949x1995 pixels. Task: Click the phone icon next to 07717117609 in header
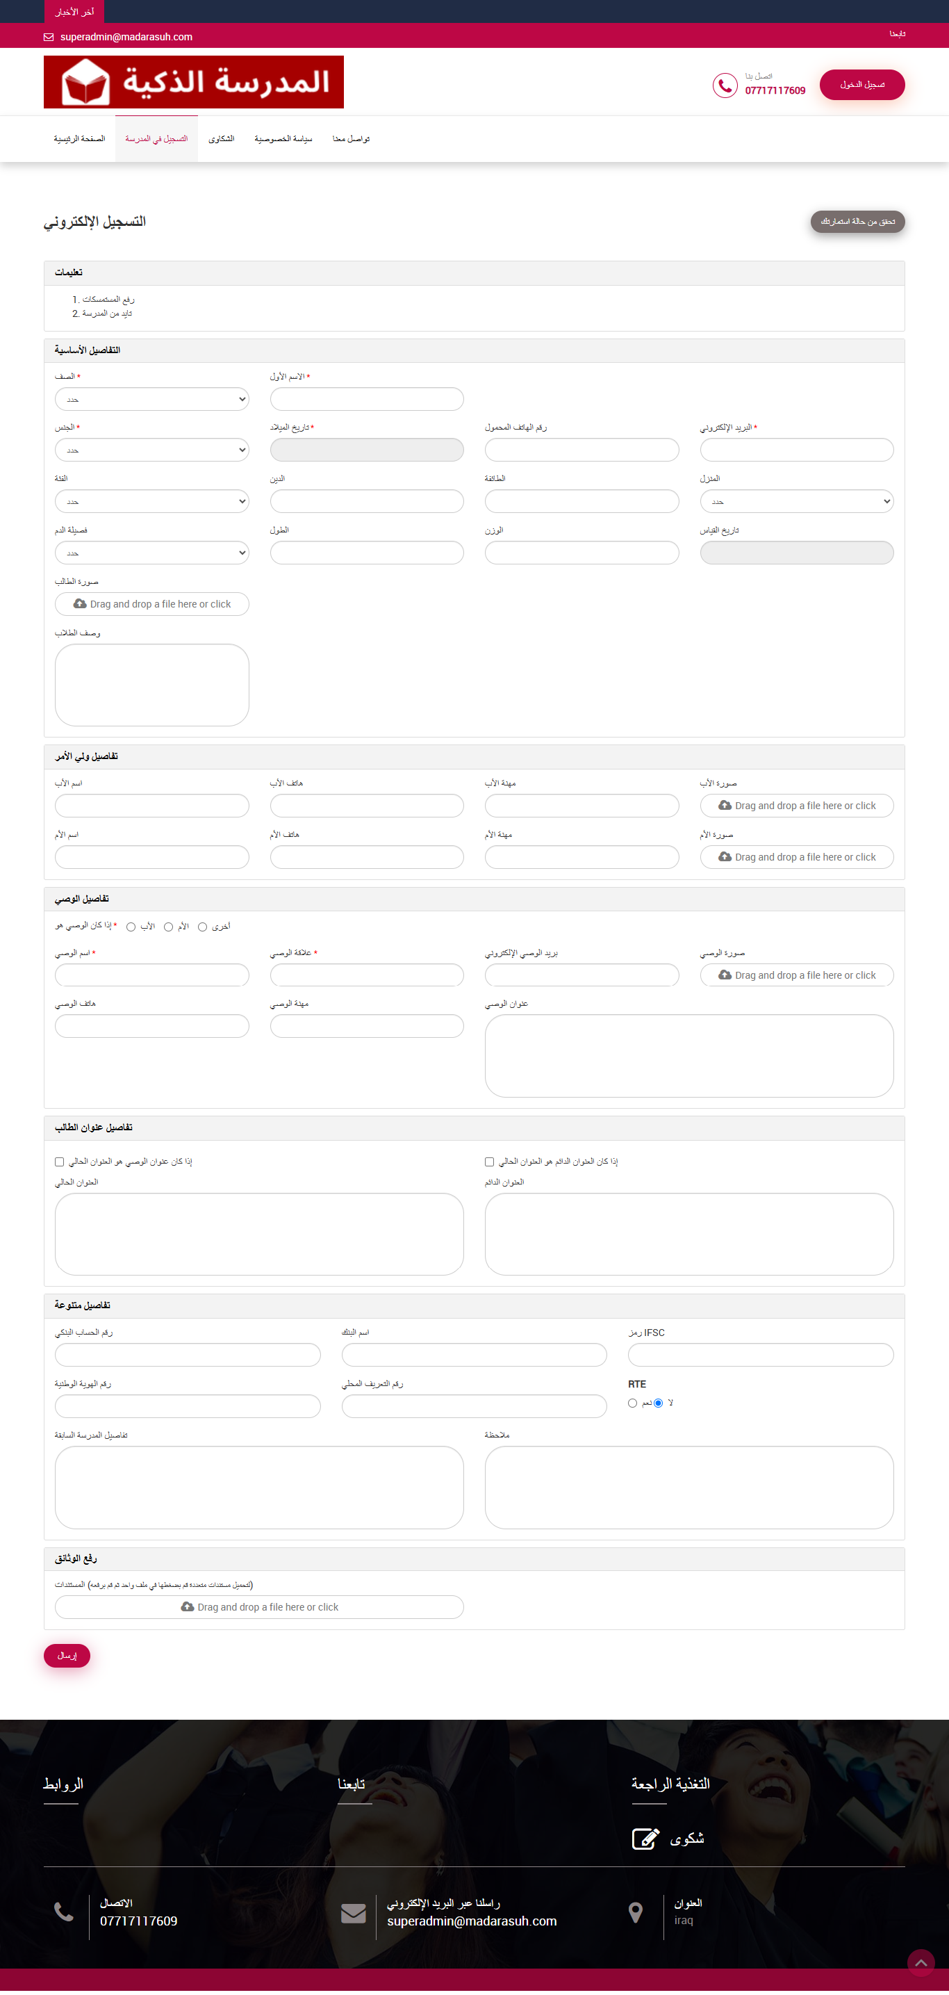(x=725, y=85)
